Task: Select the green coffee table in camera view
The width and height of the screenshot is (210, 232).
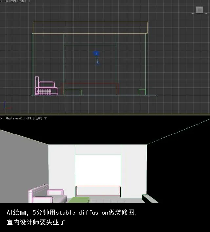Action: 79,200
